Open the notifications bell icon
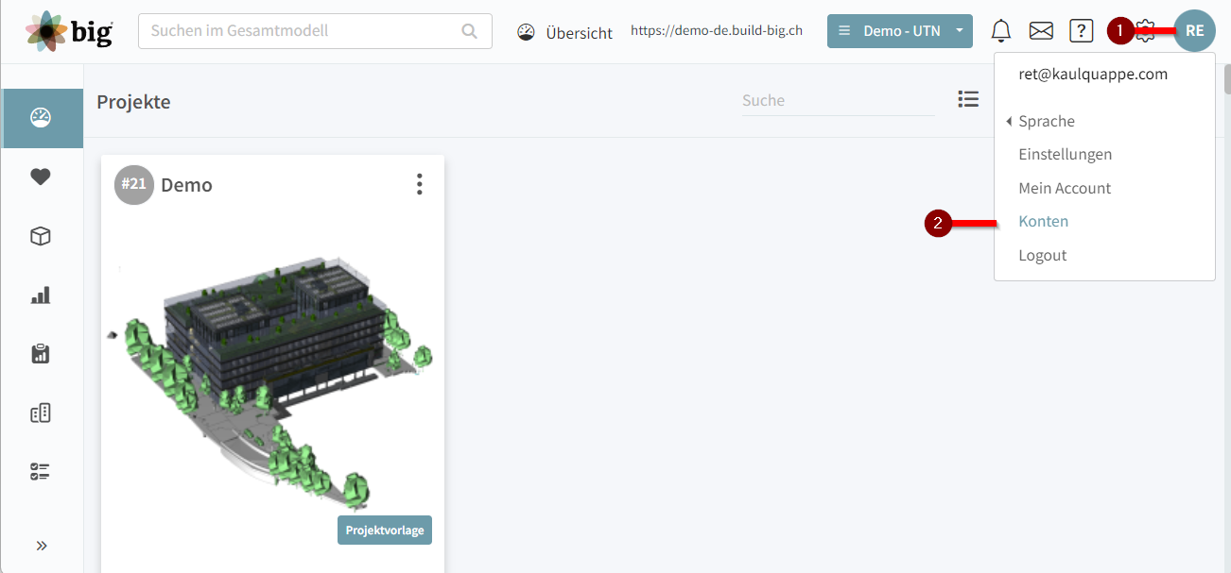This screenshot has height=573, width=1231. coord(1000,30)
